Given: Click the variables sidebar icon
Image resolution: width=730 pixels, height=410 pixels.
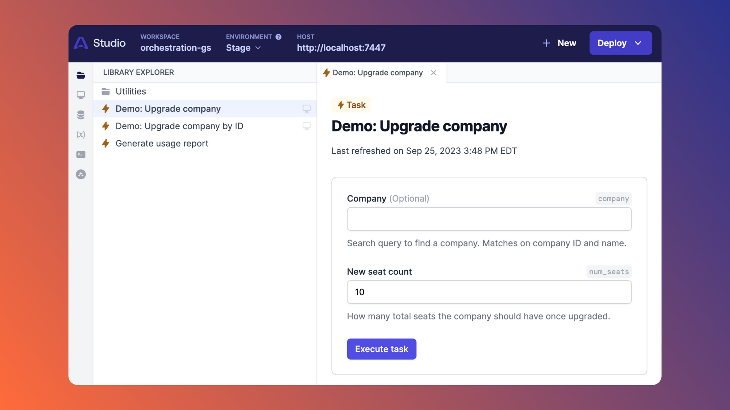Looking at the screenshot, I should (x=80, y=134).
